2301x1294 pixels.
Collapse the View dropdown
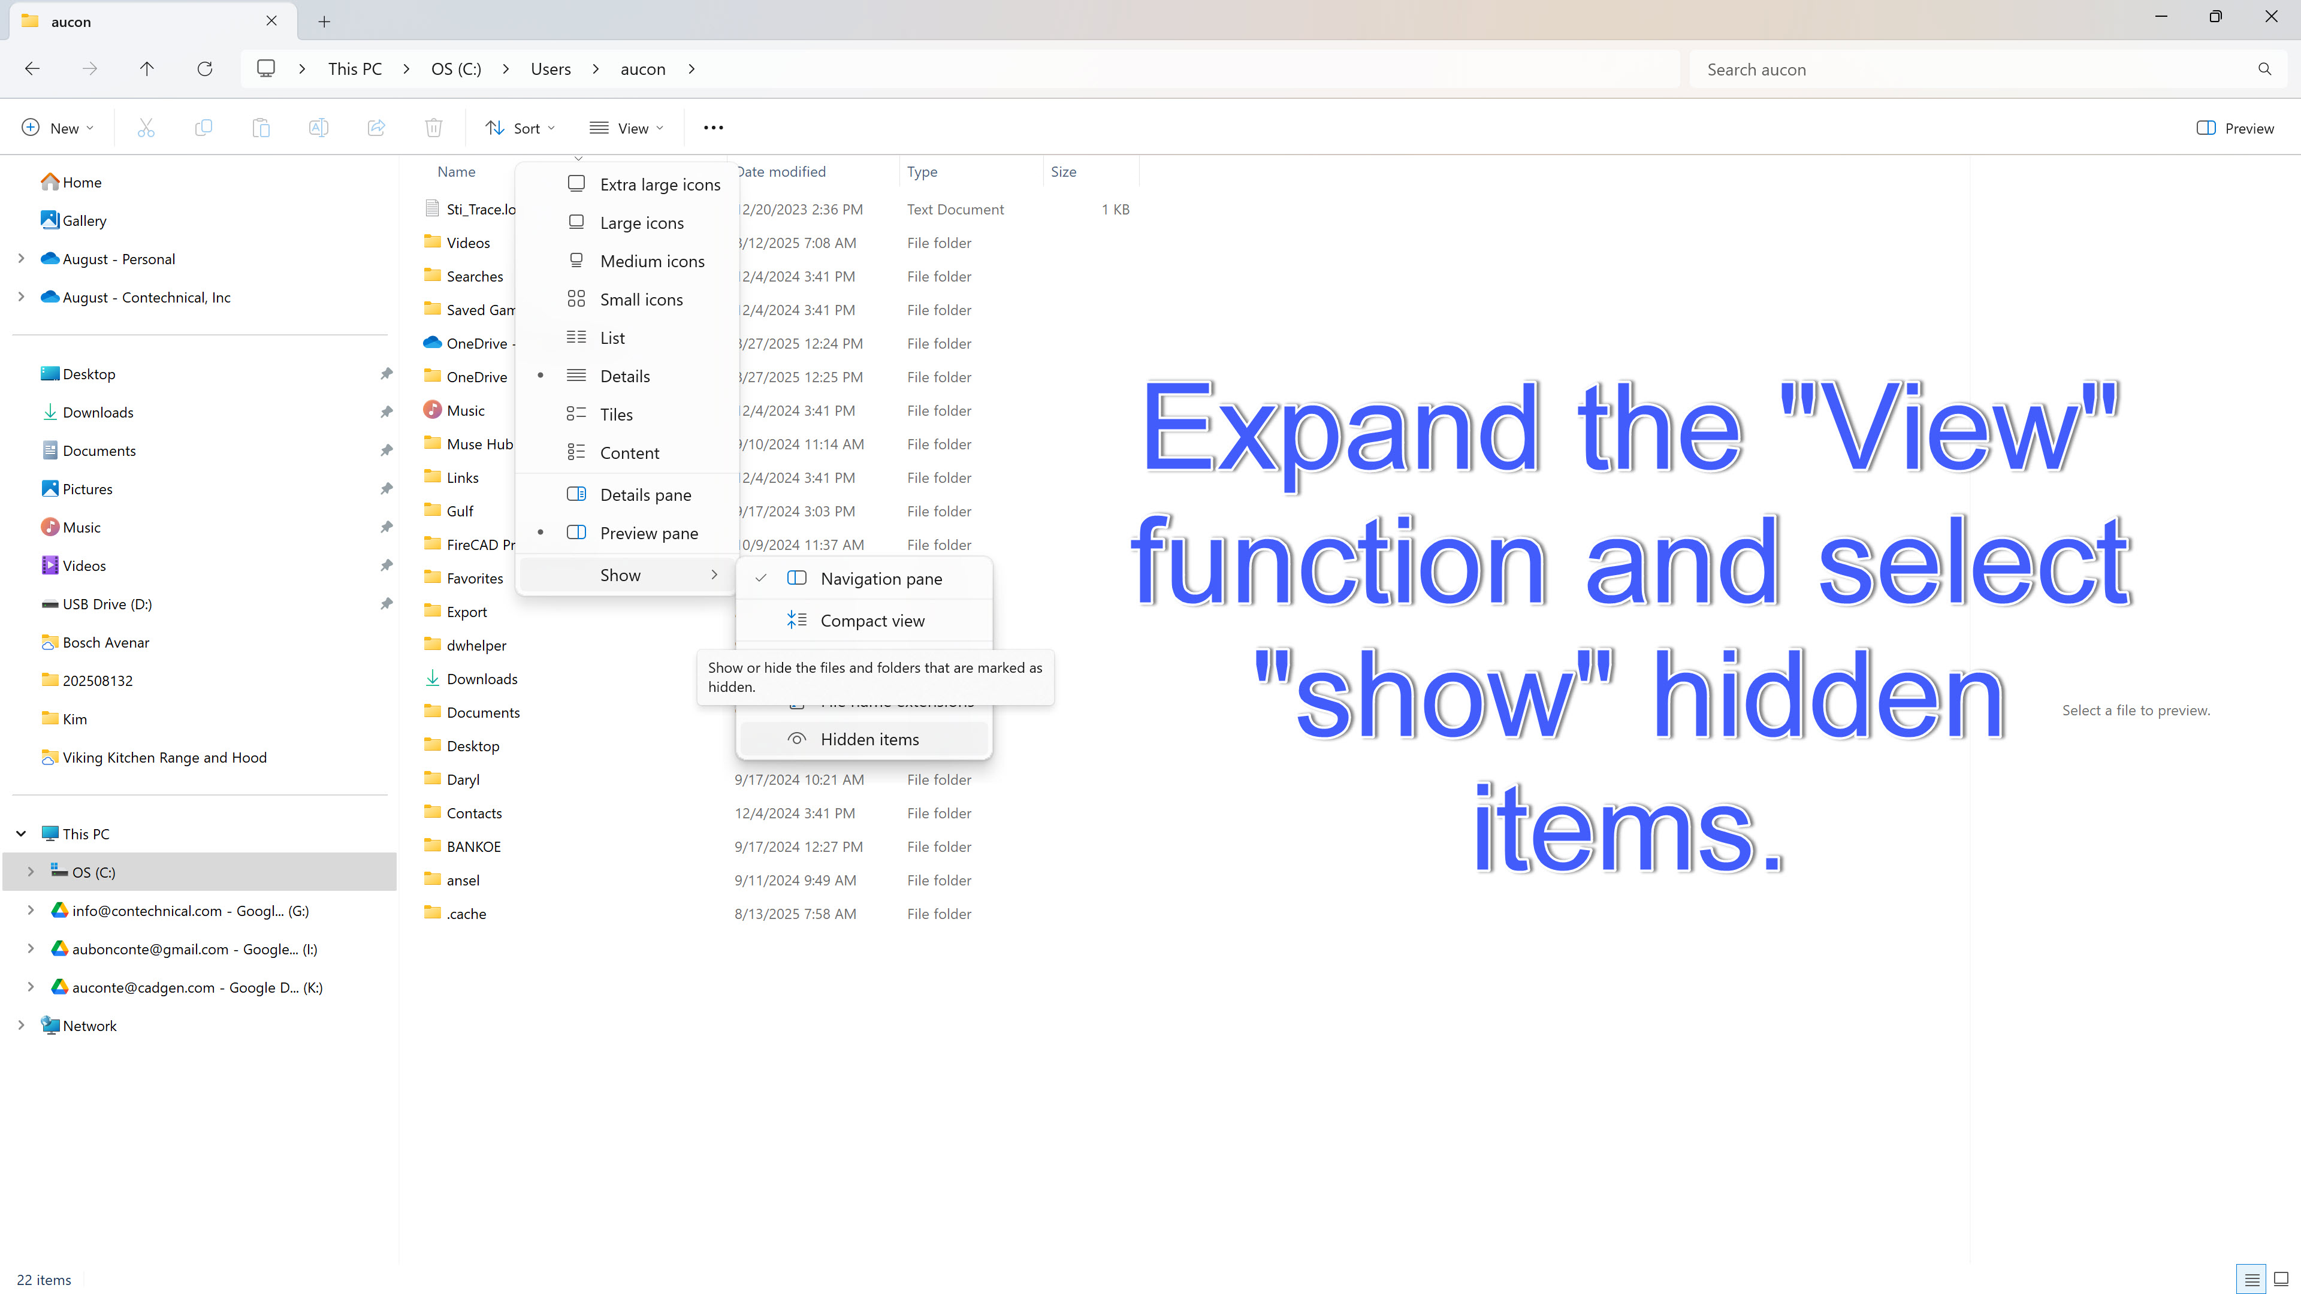coord(627,128)
